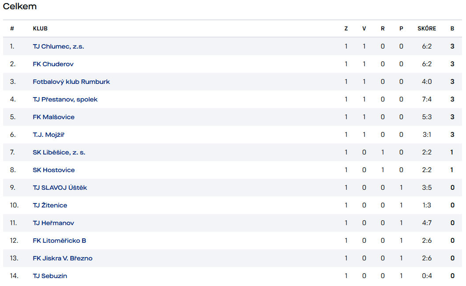Open TJ Přestanov, spolek club link
Viewport: 466px width, 286px height.
(65, 99)
